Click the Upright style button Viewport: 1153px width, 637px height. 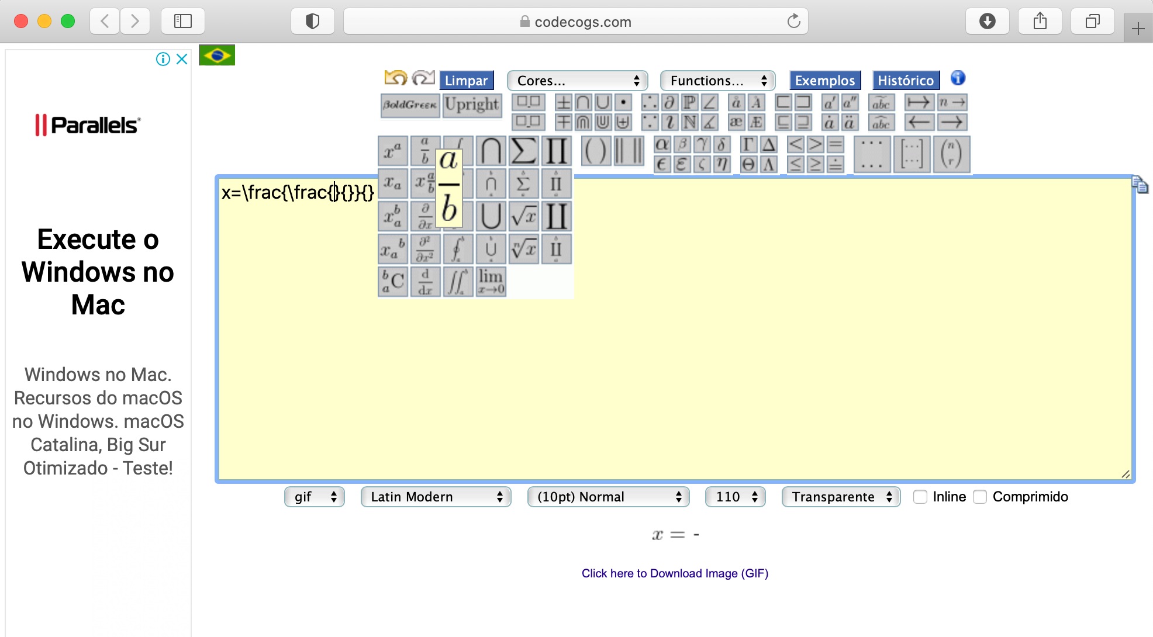tap(472, 106)
